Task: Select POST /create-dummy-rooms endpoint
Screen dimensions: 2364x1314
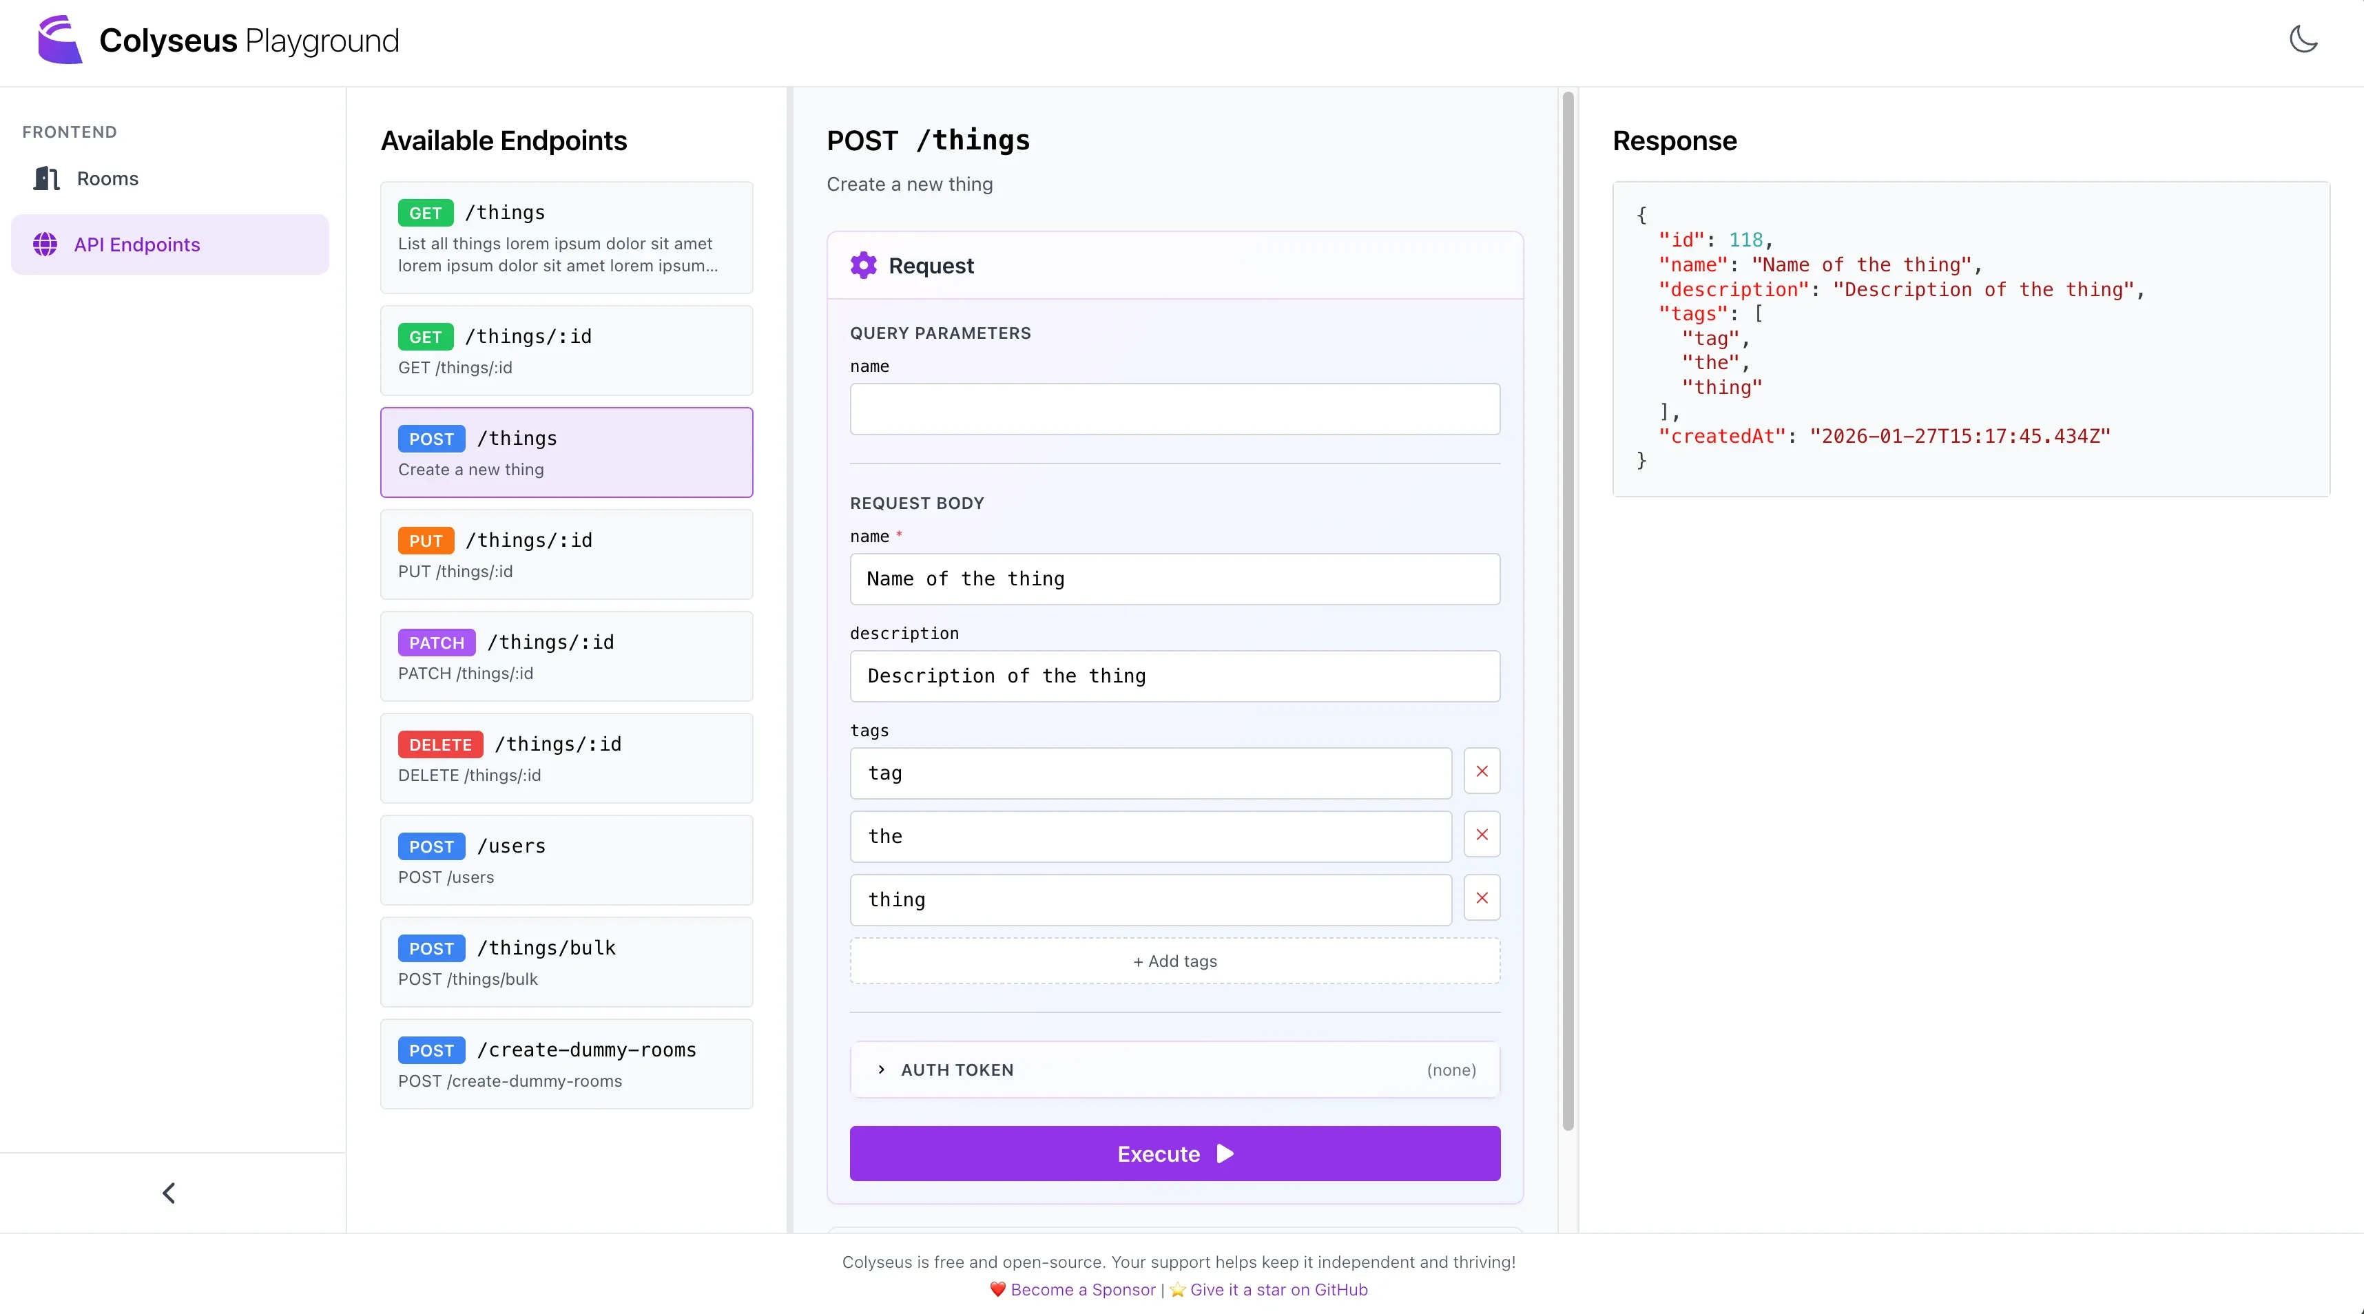Action: pyautogui.click(x=566, y=1063)
